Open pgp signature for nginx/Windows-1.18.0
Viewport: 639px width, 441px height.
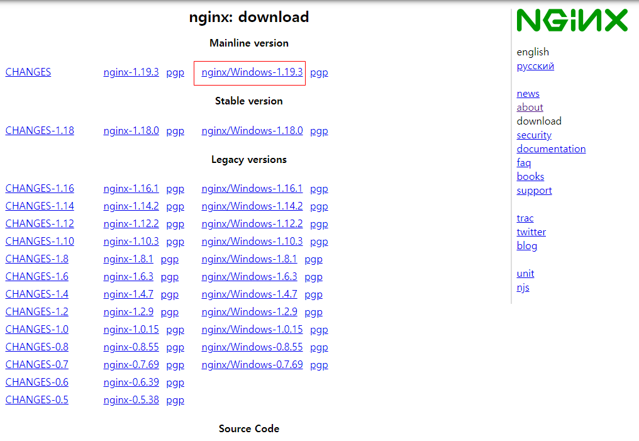pyautogui.click(x=319, y=131)
